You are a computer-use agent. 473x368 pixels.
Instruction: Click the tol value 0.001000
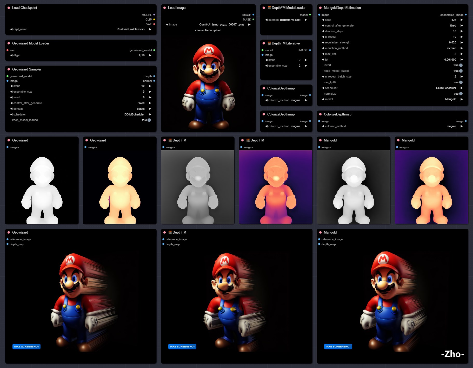pos(450,60)
